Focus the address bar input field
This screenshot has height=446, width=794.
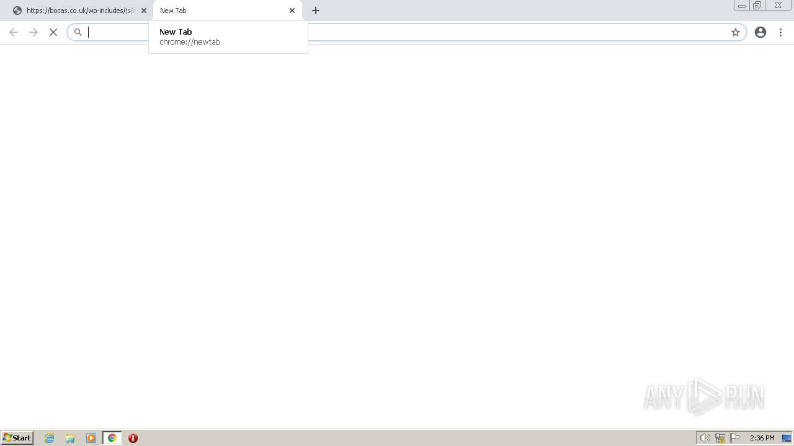(x=406, y=32)
